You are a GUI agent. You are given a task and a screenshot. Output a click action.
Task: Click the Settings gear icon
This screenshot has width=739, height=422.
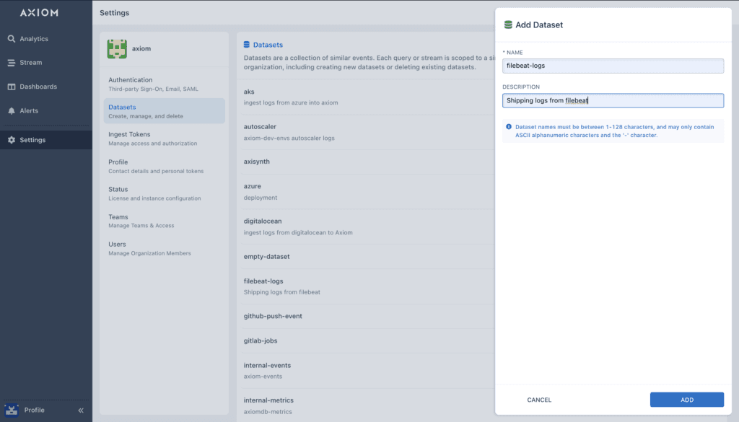pos(12,140)
